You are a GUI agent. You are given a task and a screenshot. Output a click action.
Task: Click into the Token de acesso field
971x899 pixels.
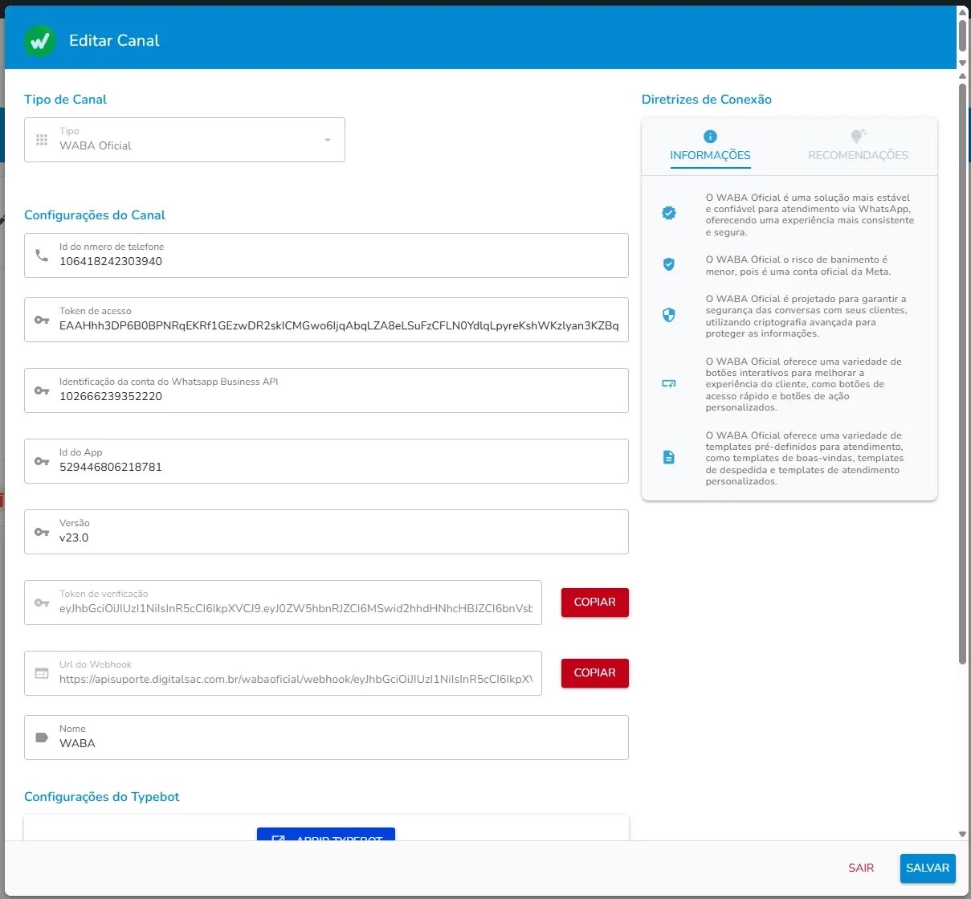(x=326, y=320)
